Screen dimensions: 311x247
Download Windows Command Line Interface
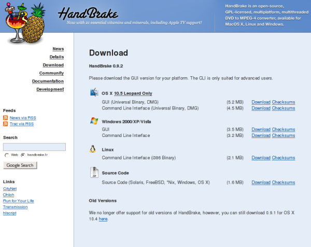pyautogui.click(x=261, y=135)
